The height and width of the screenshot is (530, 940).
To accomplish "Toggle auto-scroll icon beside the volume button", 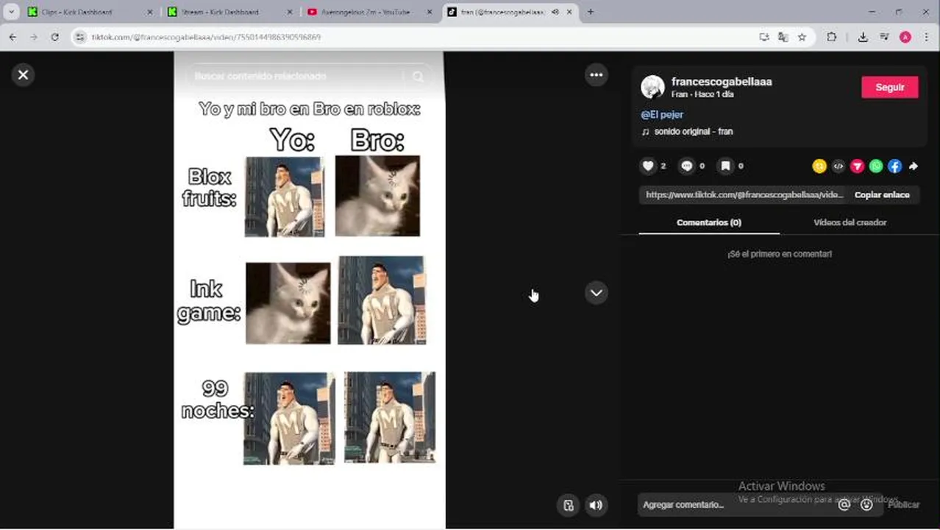I will point(569,505).
